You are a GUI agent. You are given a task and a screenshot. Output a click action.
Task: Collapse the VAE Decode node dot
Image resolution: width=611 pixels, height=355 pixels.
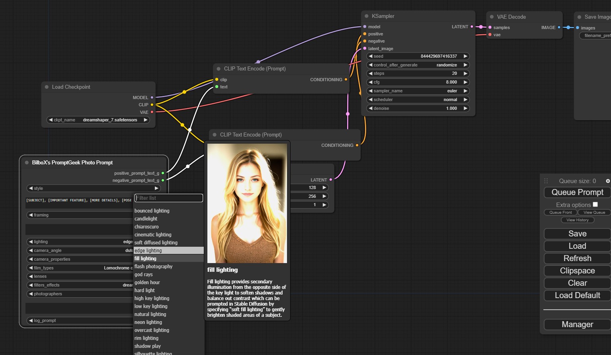coord(492,17)
